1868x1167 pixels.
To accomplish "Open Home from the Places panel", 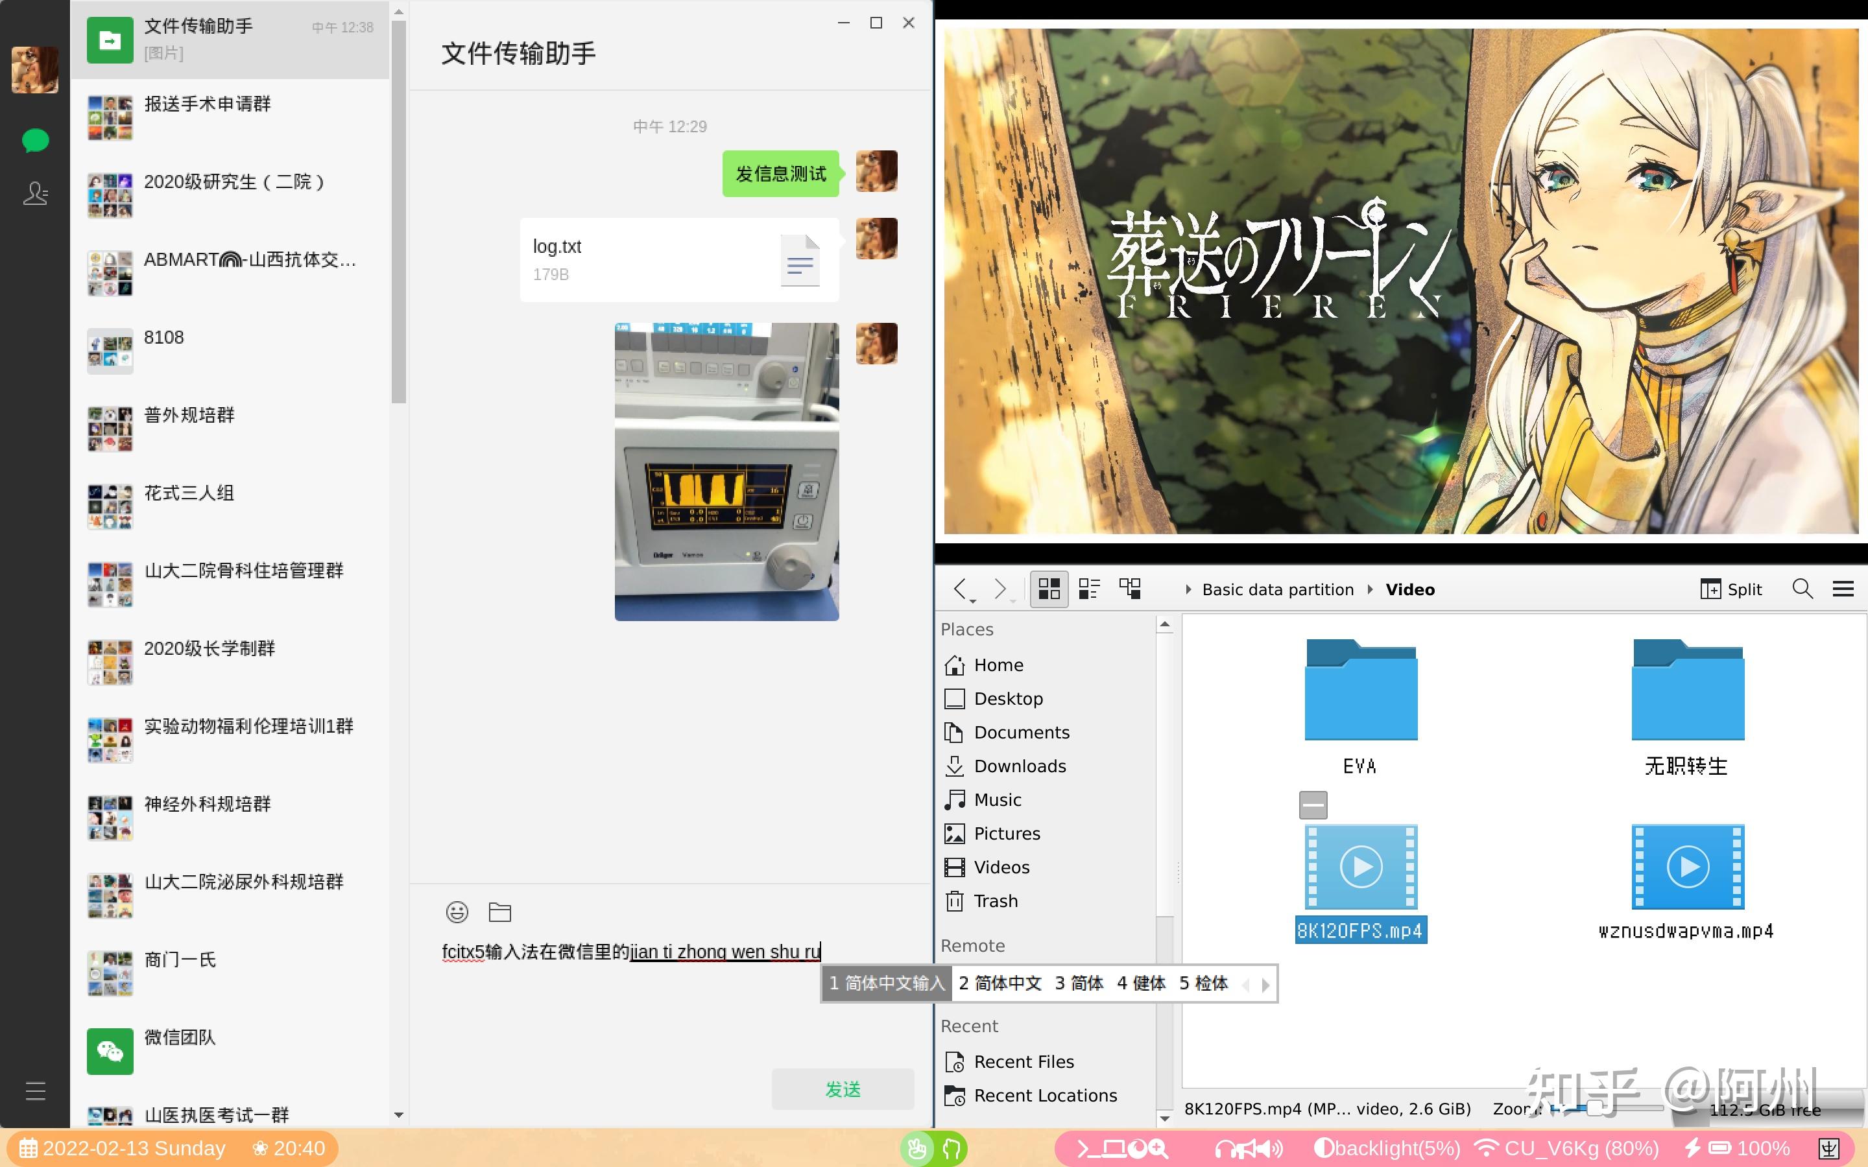I will click(998, 665).
